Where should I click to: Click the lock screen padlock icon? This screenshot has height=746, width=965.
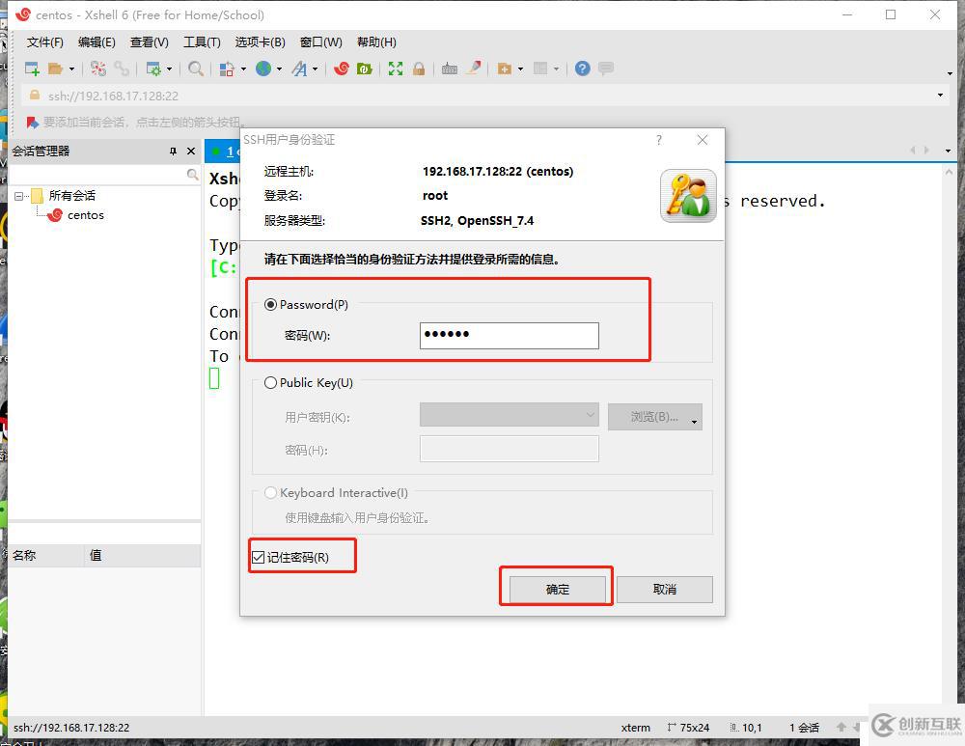[x=419, y=69]
